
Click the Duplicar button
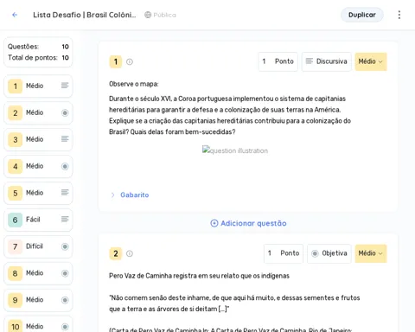click(x=362, y=15)
